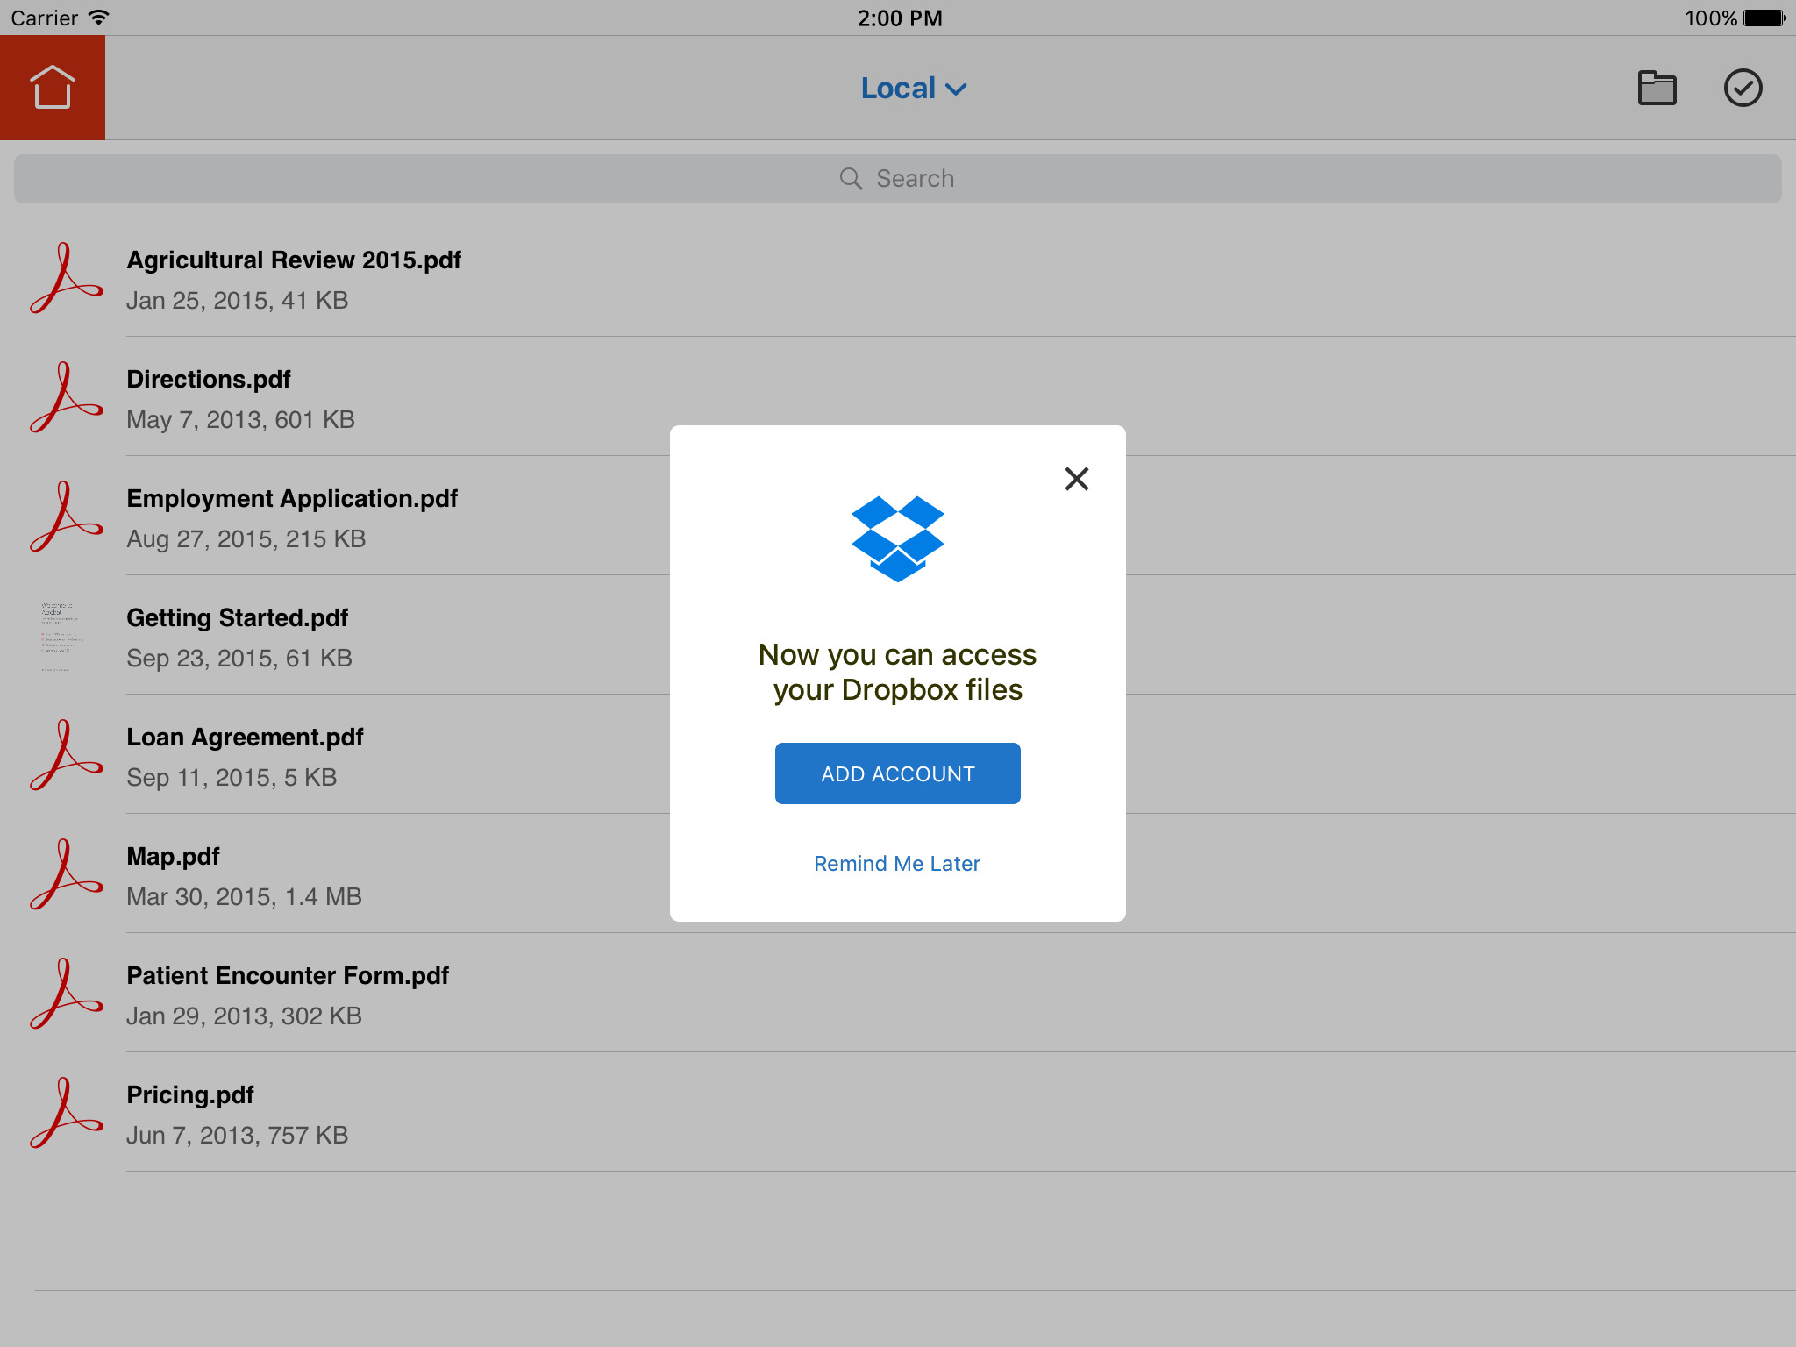The image size is (1796, 1347).
Task: Tap PDF icon next to Directions.pdf
Action: pyautogui.click(x=65, y=398)
